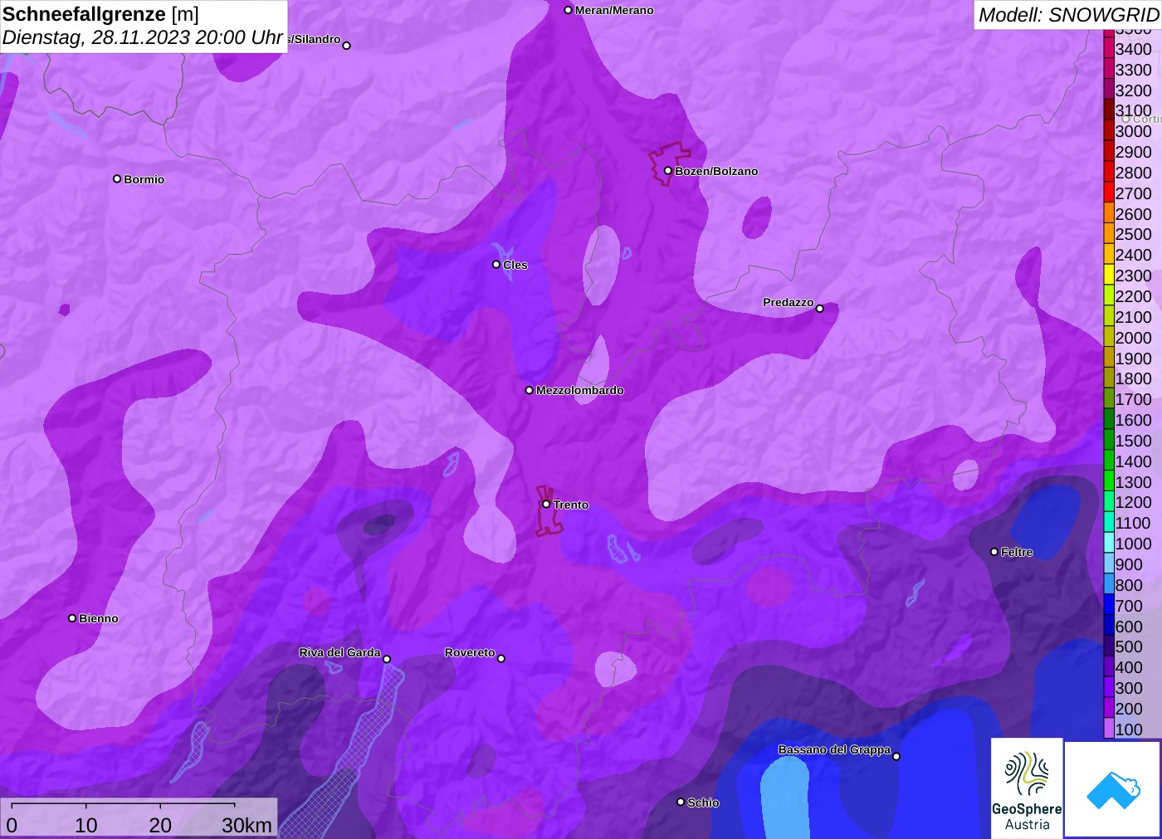This screenshot has height=839, width=1162.
Task: Click the Mezzolombardo town label
Action: pyautogui.click(x=579, y=390)
